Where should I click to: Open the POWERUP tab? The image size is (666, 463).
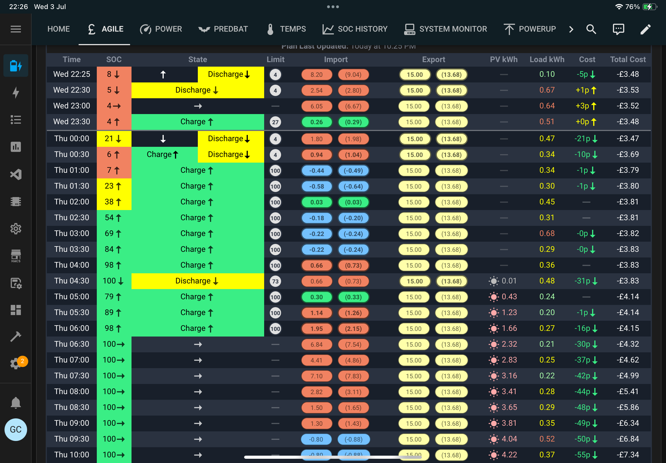(x=529, y=29)
